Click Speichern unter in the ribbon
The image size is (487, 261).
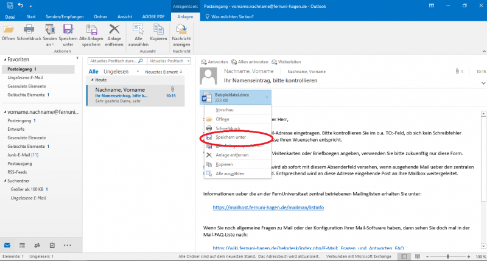(68, 35)
